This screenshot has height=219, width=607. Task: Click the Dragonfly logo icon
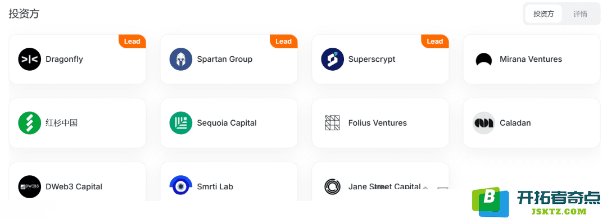29,59
